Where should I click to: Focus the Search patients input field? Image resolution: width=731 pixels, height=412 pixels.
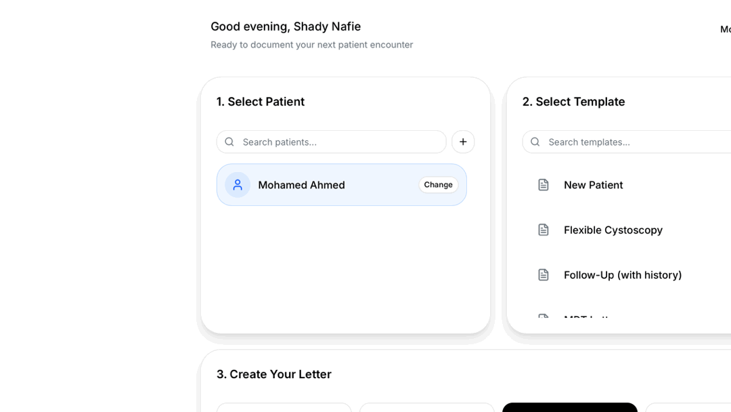pyautogui.click(x=332, y=142)
